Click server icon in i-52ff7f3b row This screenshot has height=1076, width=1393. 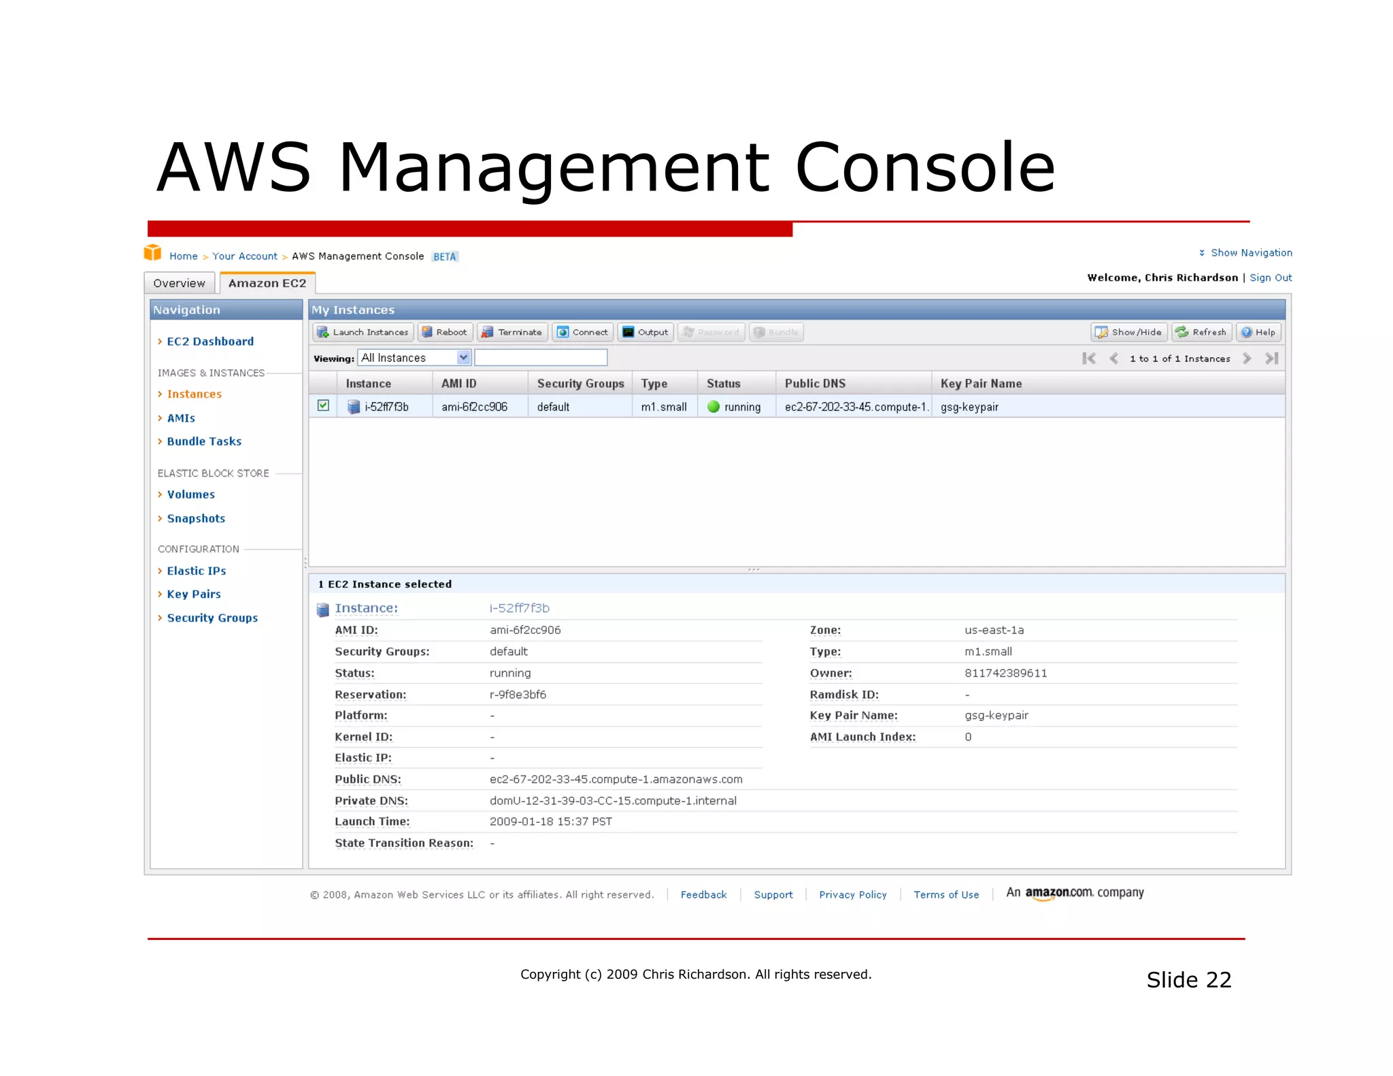(354, 407)
